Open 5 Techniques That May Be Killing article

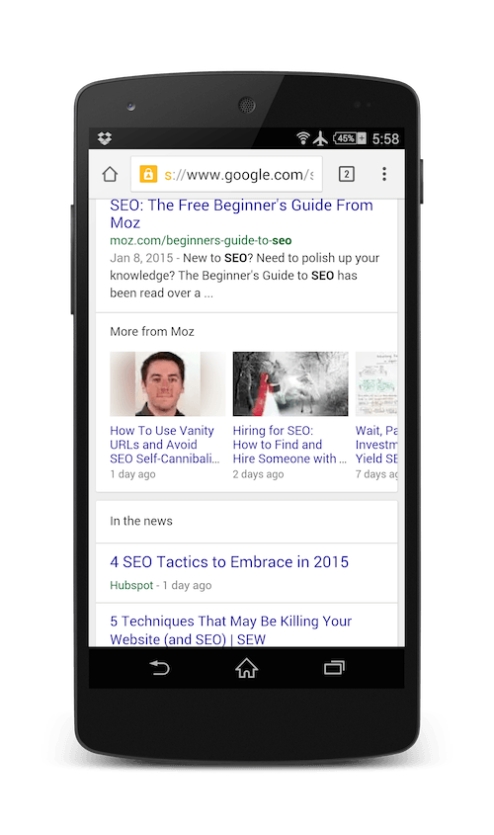[230, 630]
